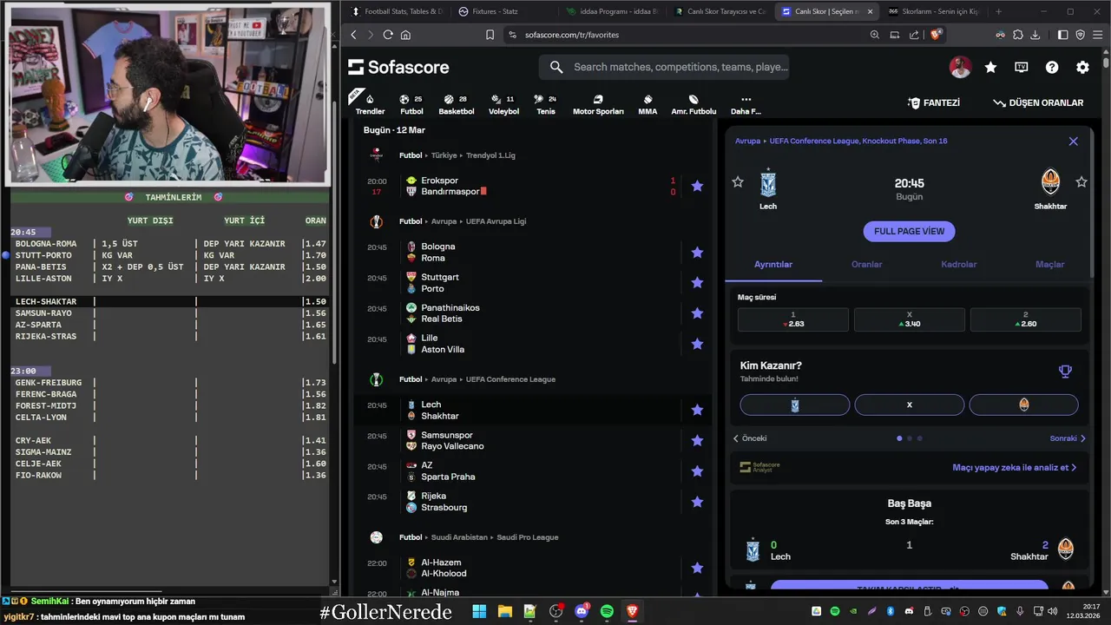Screen dimensions: 1111x625
Task: Go to Sonraki prediction slide
Action: coord(1068,438)
